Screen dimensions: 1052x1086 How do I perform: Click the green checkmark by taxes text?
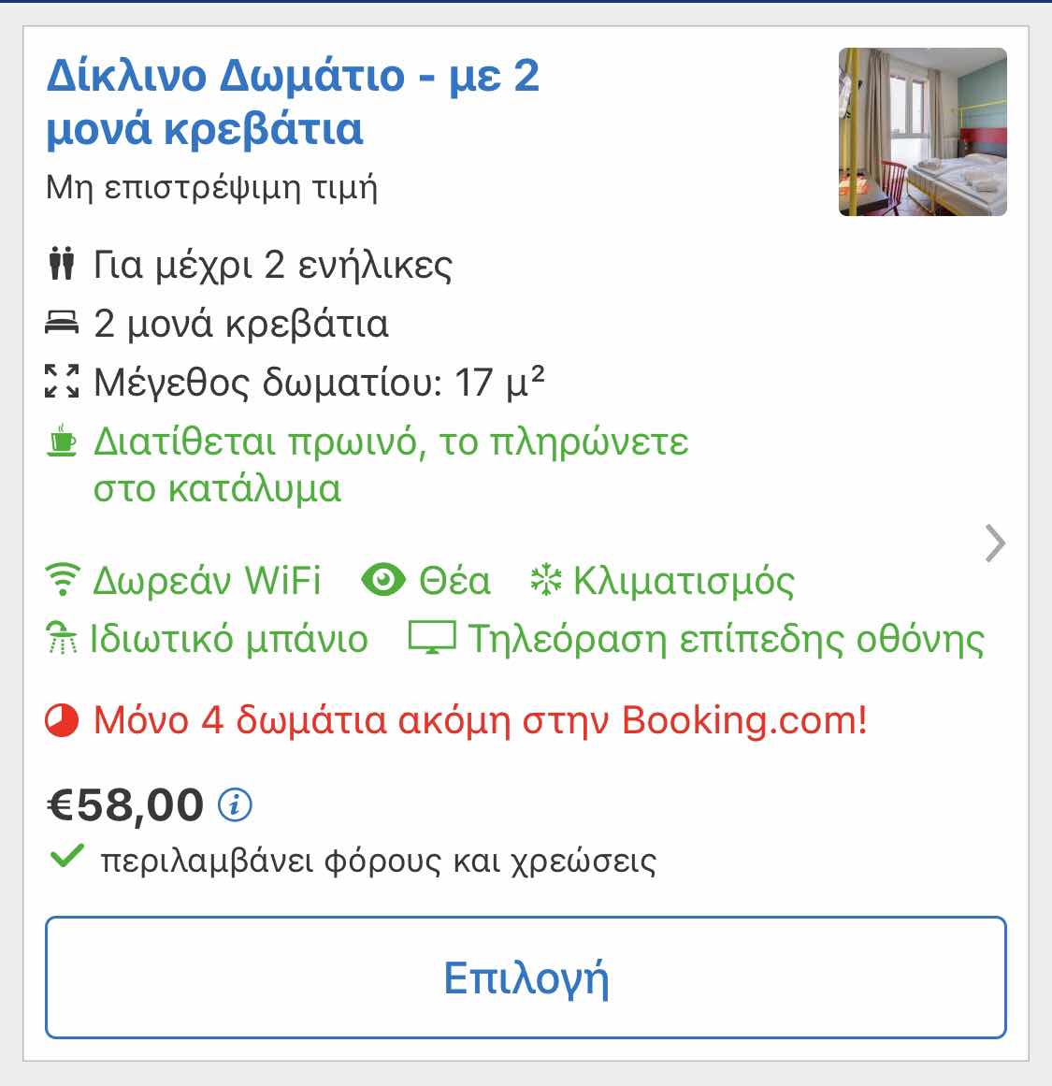point(67,857)
